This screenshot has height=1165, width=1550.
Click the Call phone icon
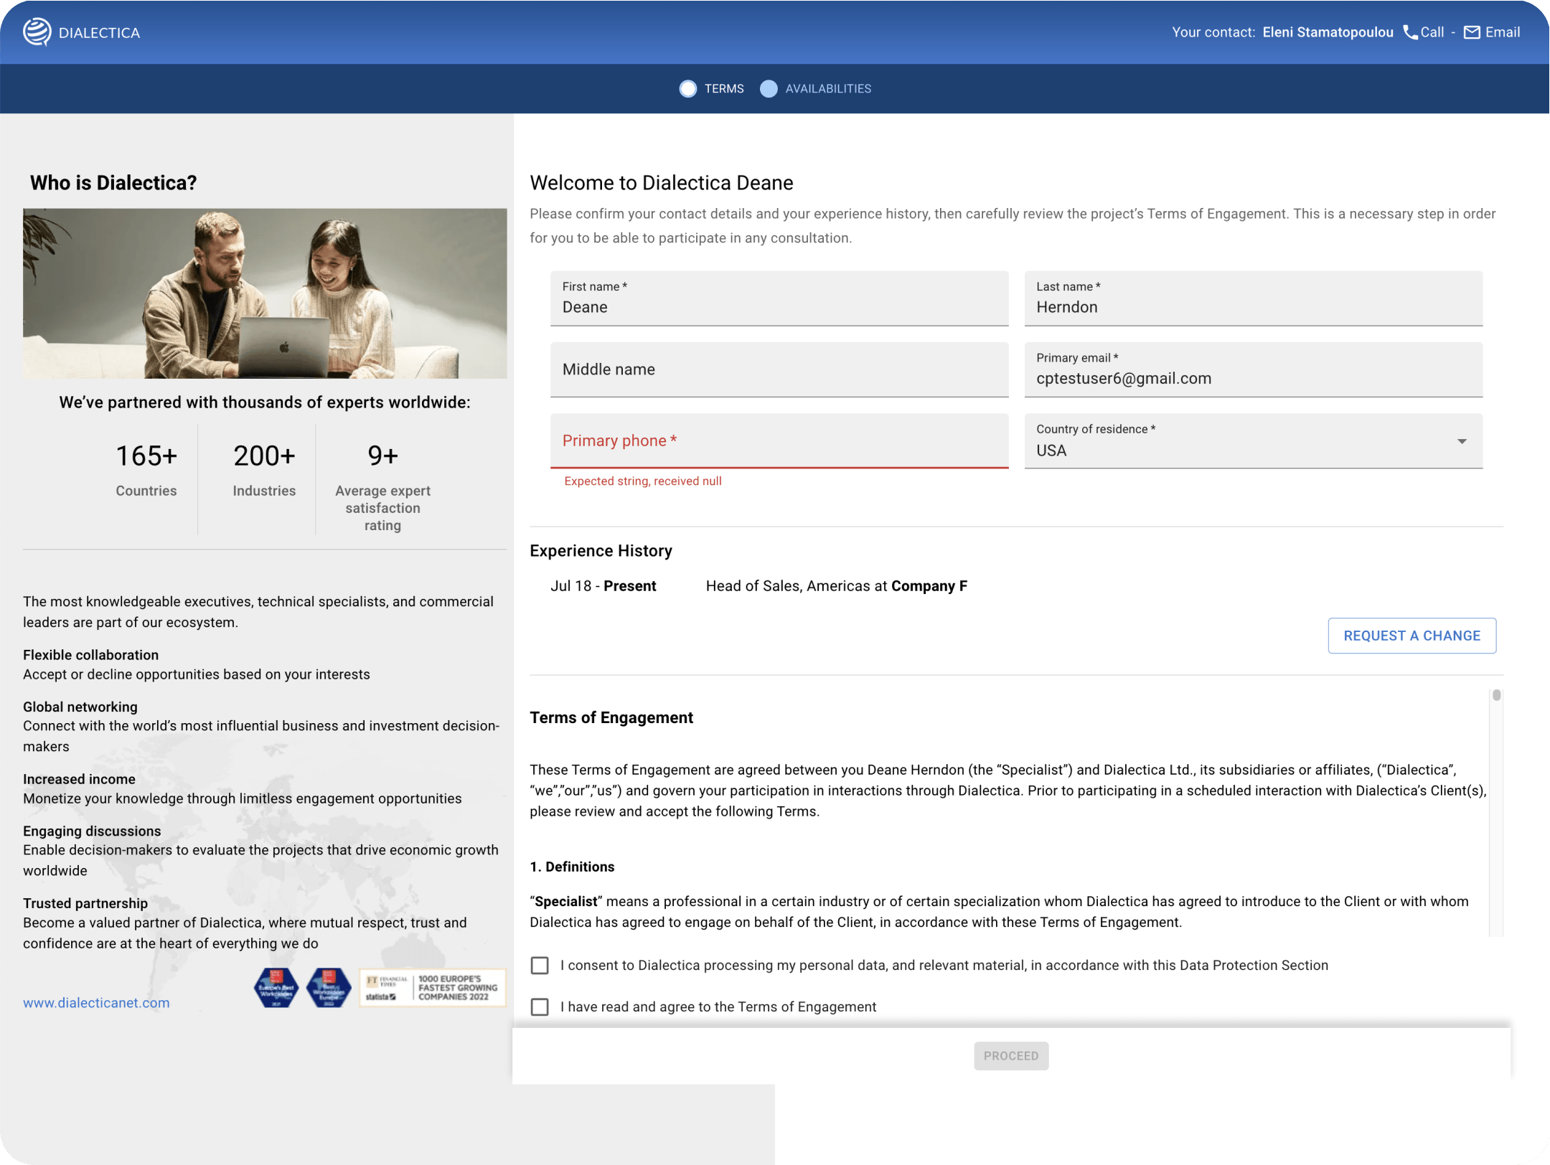[1410, 32]
